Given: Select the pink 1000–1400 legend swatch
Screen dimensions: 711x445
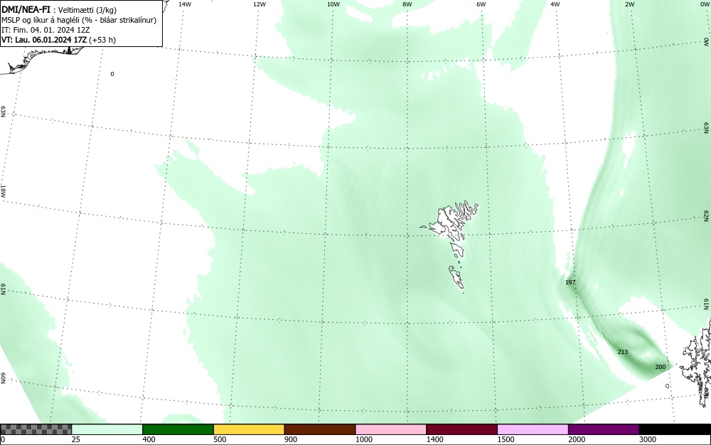Looking at the screenshot, I should click(x=391, y=429).
